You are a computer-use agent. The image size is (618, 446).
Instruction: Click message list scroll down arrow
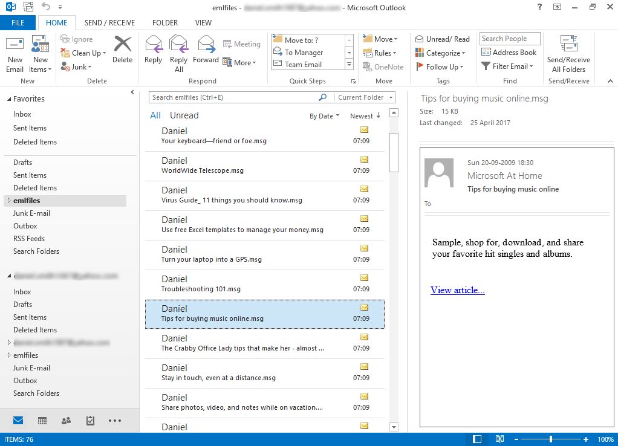[x=394, y=427]
